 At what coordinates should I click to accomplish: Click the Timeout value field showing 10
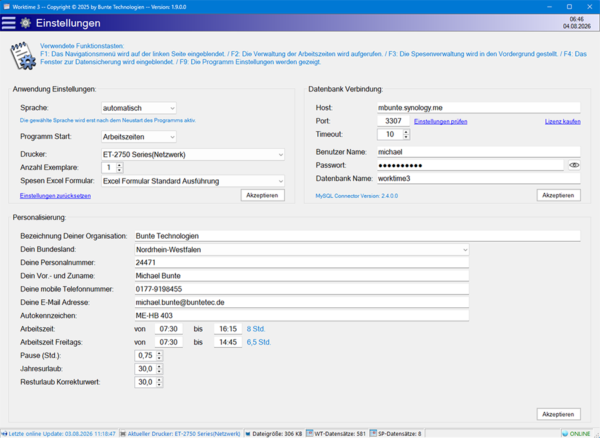(390, 134)
